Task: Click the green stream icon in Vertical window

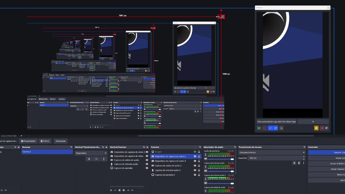Action: [259, 128]
